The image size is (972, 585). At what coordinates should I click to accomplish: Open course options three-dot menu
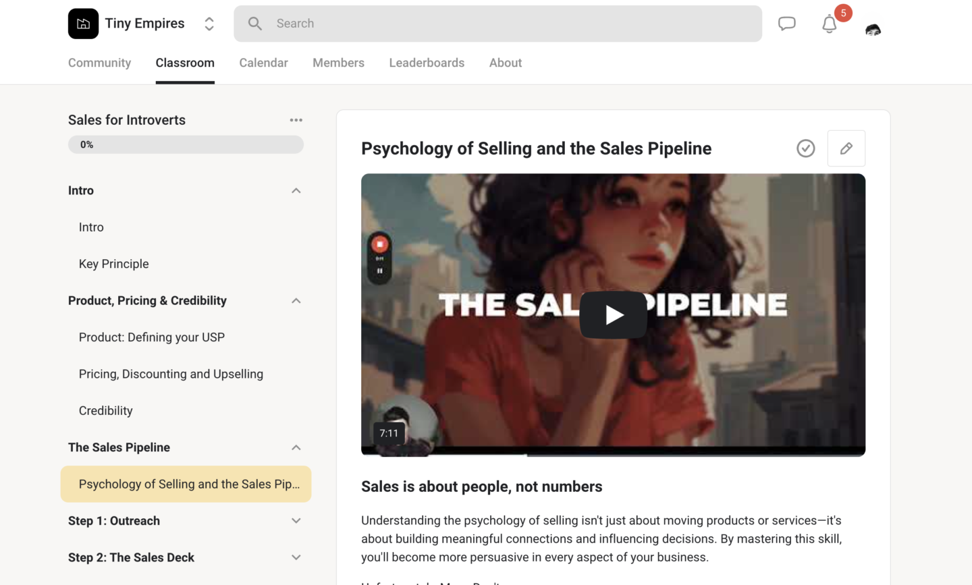[296, 120]
